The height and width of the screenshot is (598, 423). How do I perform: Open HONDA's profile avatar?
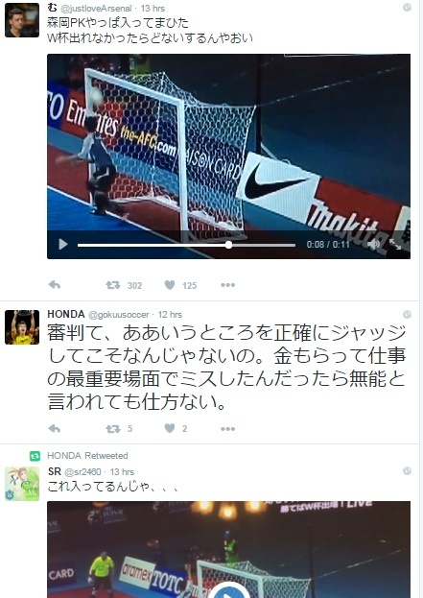22,327
